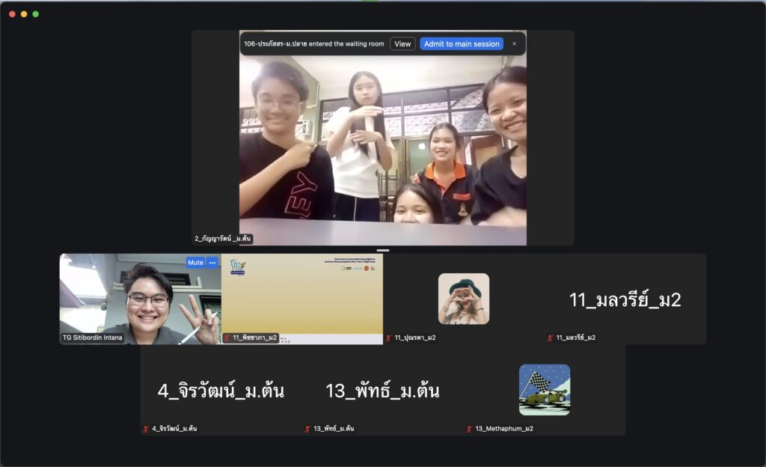Toggle Mute on TG Sitibordin Intana's video
Viewport: 766px width, 467px height.
(x=195, y=263)
